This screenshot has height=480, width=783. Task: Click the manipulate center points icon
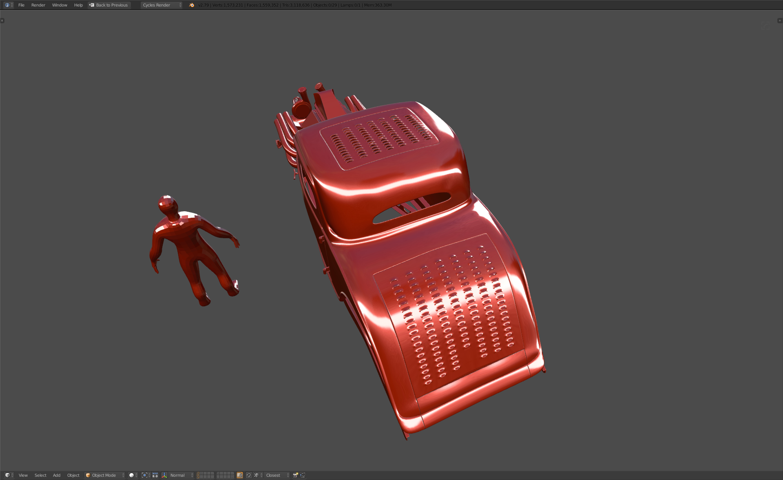155,475
